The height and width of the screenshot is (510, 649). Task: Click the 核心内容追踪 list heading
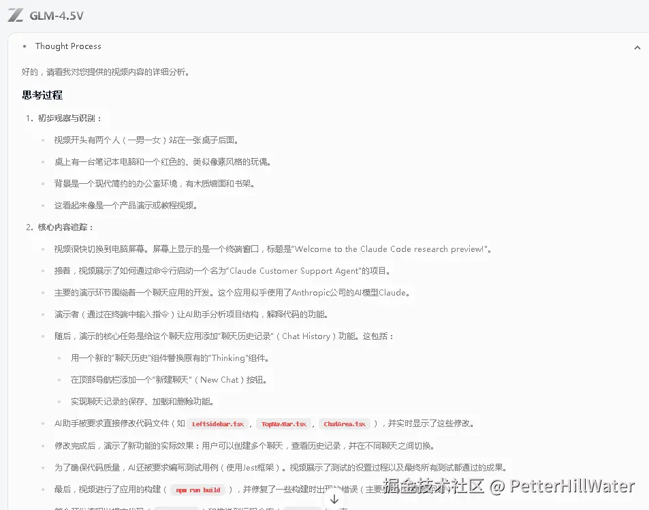(65, 227)
